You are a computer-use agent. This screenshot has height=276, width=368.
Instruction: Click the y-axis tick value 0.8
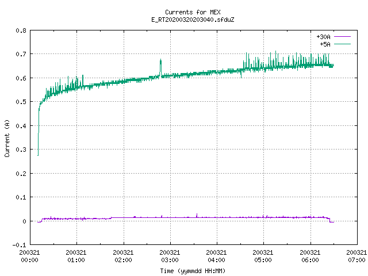point(21,30)
